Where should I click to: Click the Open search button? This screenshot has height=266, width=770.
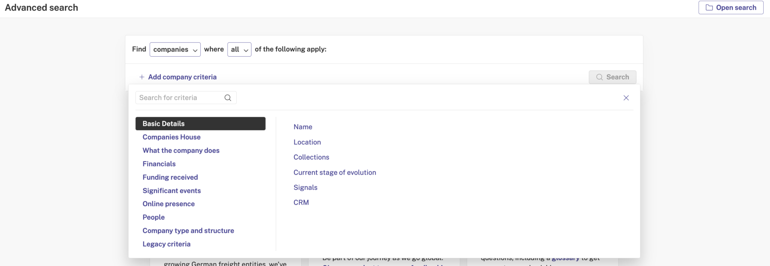[731, 8]
